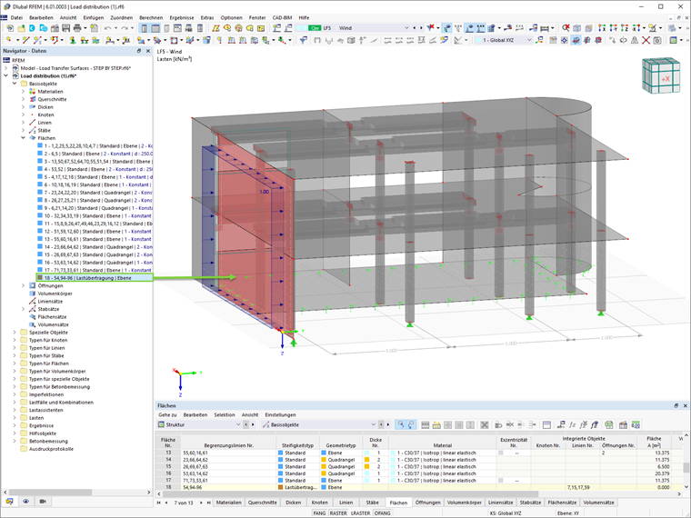Viewport: 691px width, 518px height.
Task: Expand the Öffnungen tree node
Action: pos(24,286)
